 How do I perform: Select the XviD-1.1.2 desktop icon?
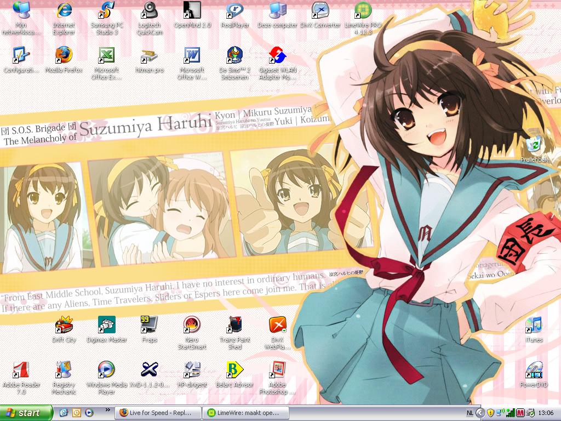pos(150,374)
